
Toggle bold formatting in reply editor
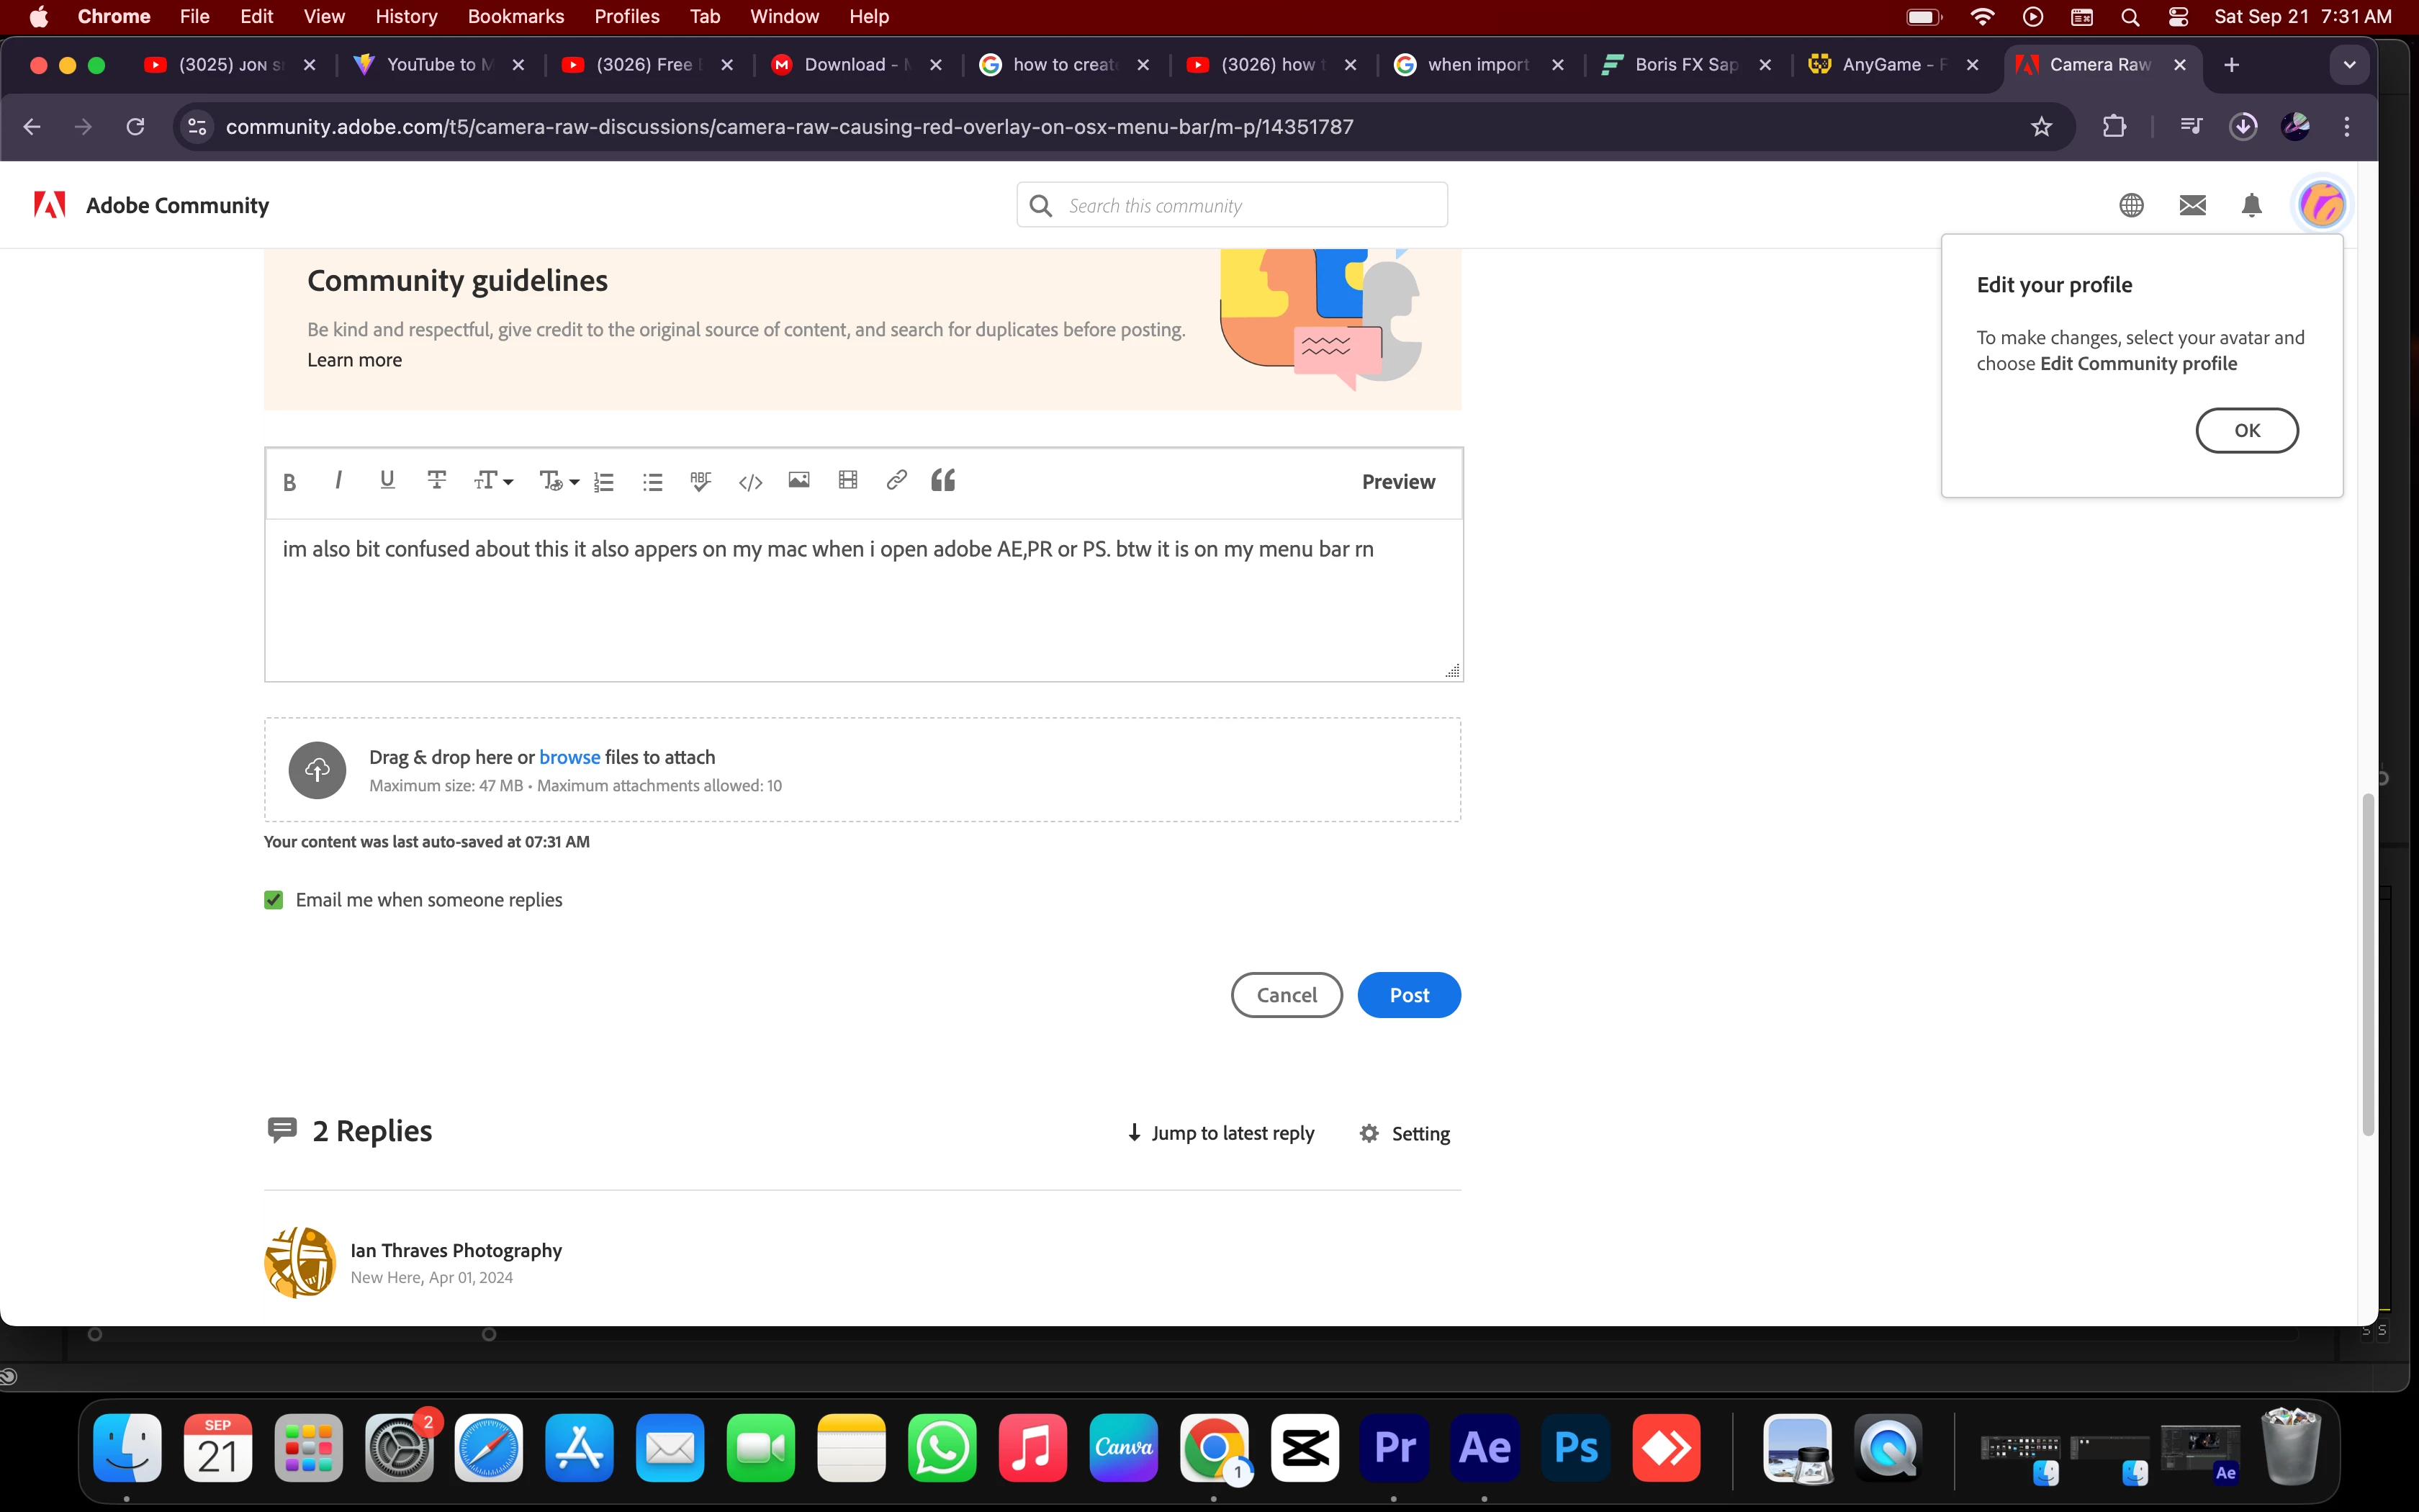click(x=290, y=482)
